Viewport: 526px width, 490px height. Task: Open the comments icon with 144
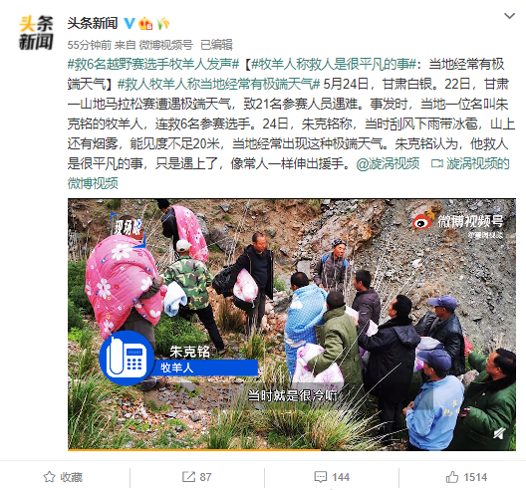(x=321, y=477)
